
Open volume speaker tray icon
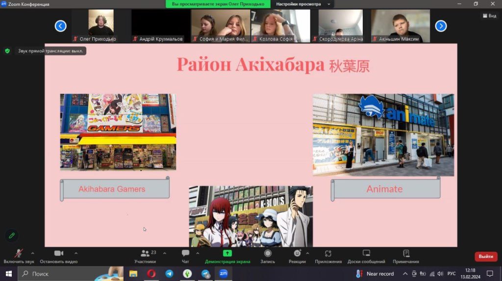coord(441,274)
